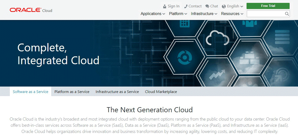Click the Contact link text

[195, 6]
